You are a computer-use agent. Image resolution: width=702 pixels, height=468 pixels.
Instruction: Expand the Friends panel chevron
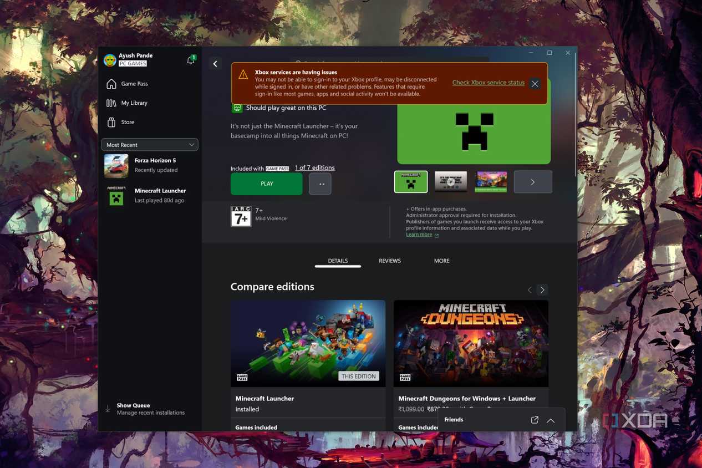pos(551,420)
